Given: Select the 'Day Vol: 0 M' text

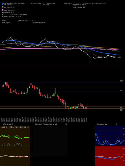Looking at the screenshot, I should (x=78, y=7).
